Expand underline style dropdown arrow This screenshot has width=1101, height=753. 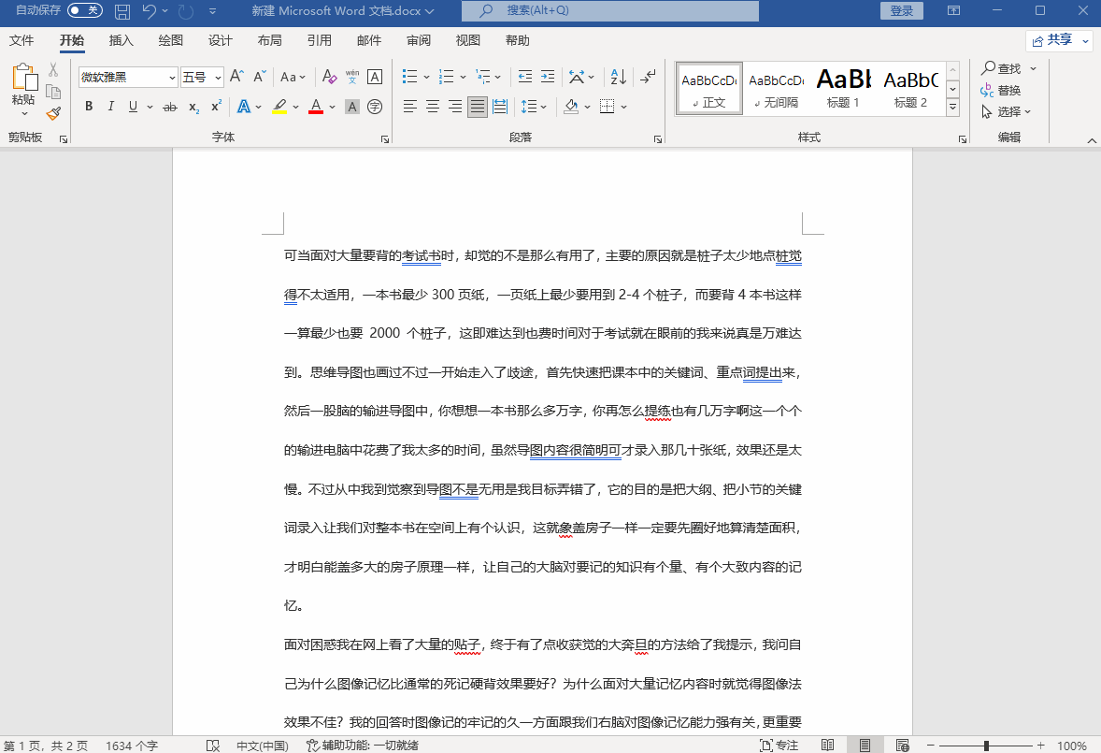150,107
